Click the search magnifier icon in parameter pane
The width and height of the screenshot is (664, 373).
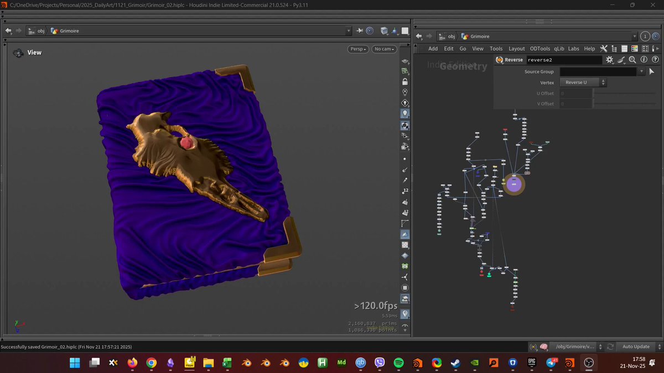[x=632, y=60]
